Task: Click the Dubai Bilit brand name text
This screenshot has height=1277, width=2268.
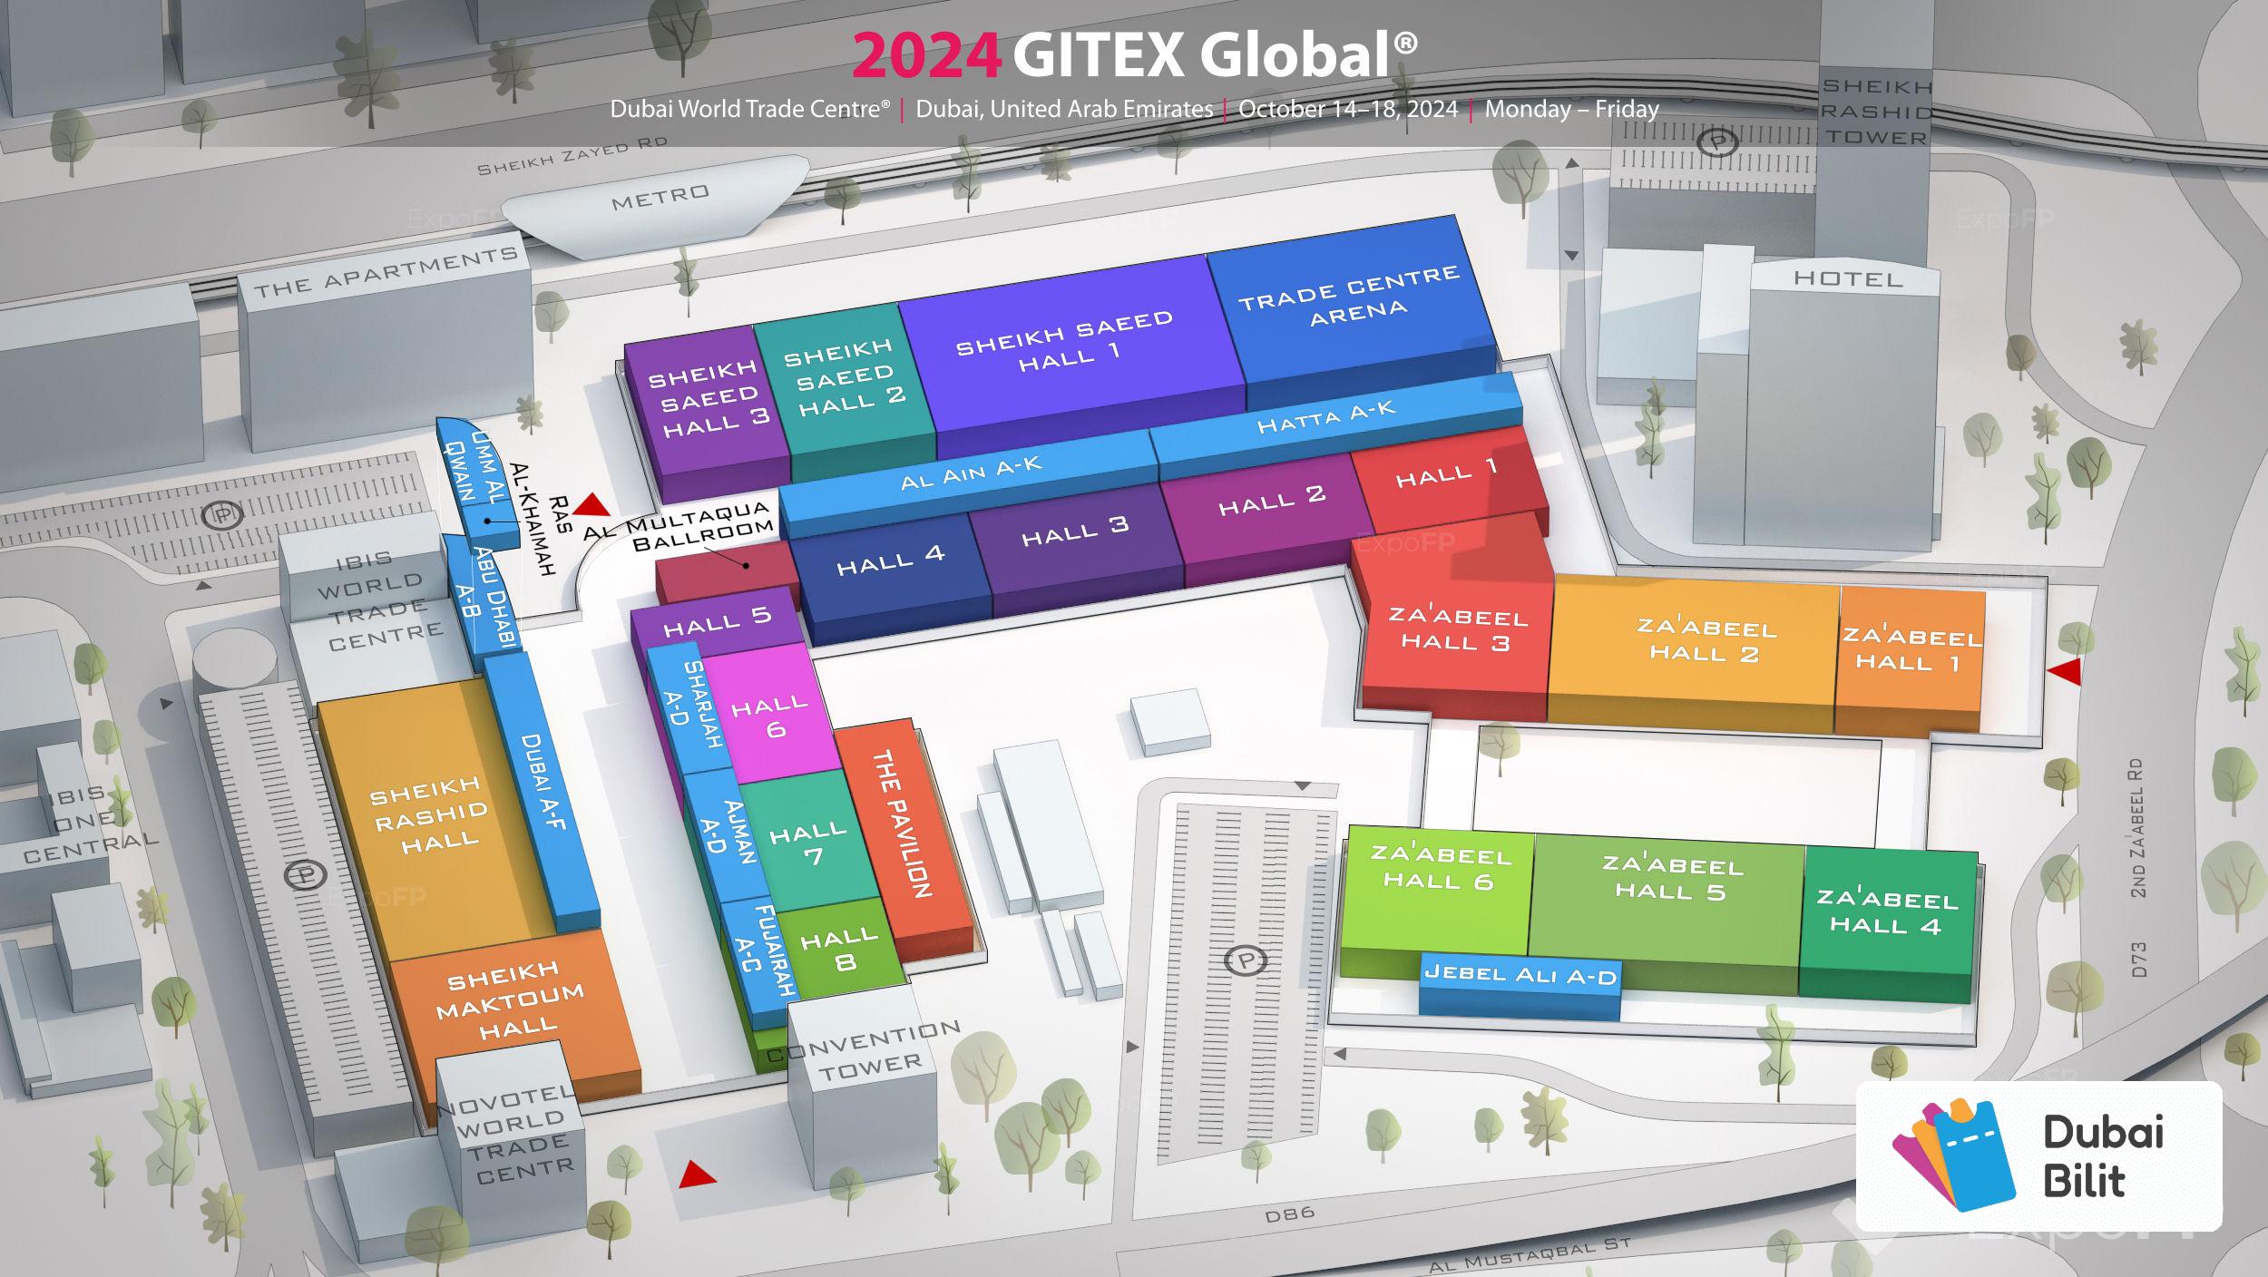Action: pyautogui.click(x=2102, y=1156)
